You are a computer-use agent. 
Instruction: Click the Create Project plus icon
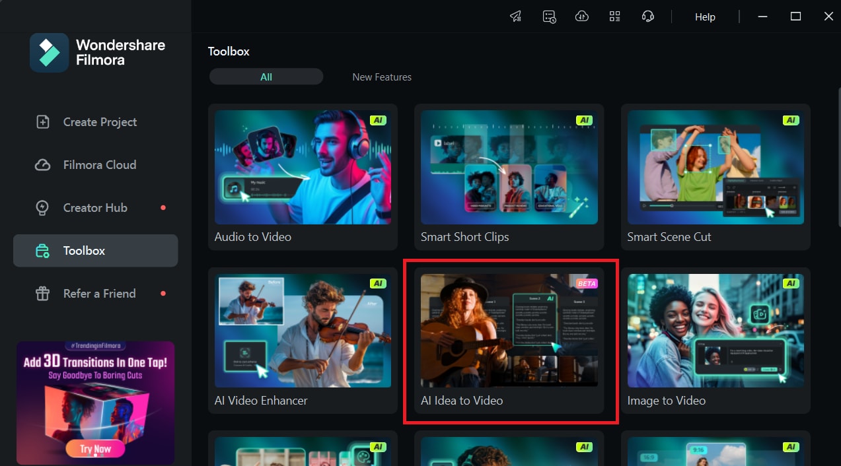(43, 122)
